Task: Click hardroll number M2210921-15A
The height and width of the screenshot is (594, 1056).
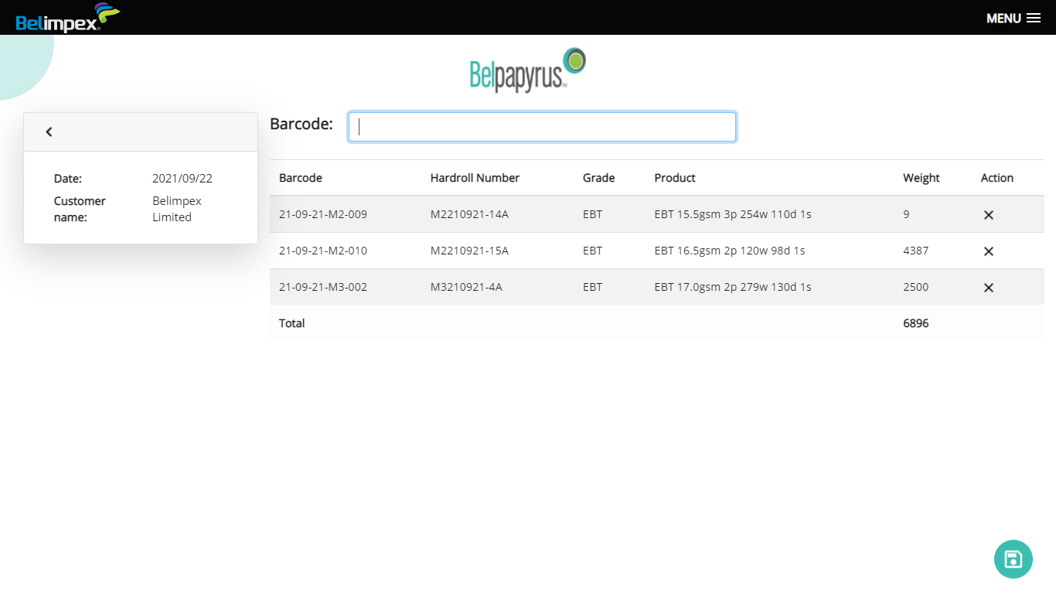Action: tap(469, 251)
